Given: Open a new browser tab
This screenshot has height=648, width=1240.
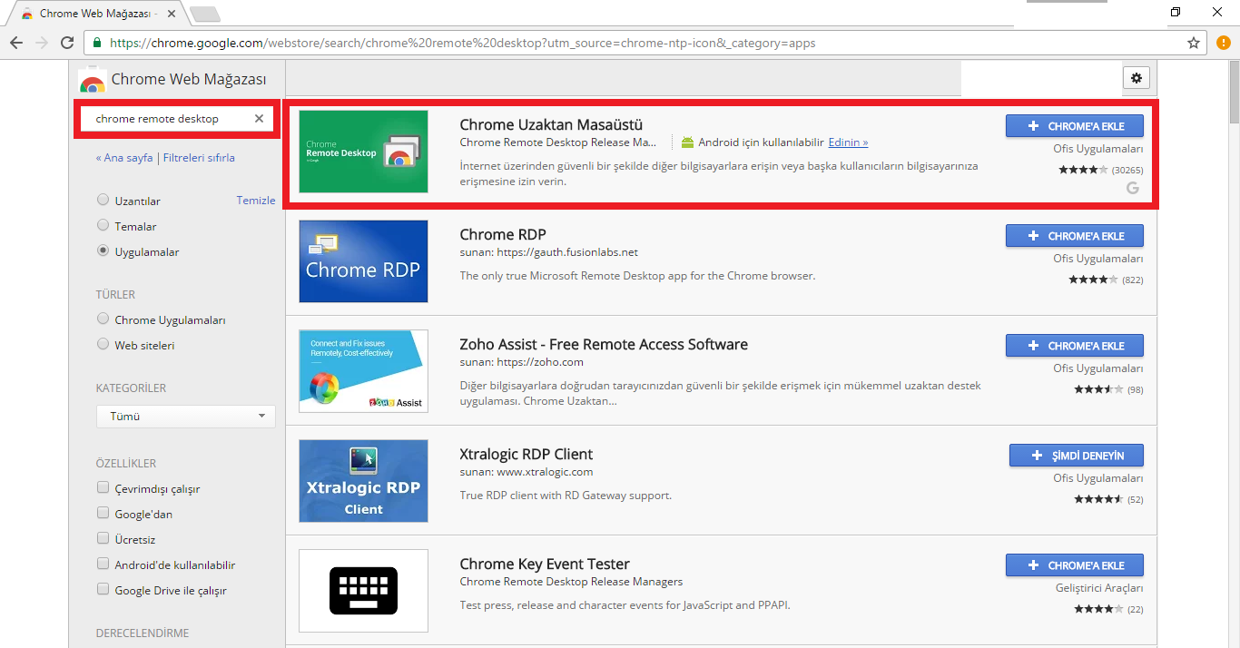Looking at the screenshot, I should [204, 14].
